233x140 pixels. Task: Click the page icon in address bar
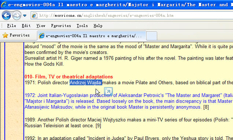(34, 16)
